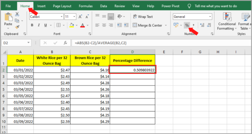Open Conditional Formatting menu
The height and width of the screenshot is (134, 252).
227,22
